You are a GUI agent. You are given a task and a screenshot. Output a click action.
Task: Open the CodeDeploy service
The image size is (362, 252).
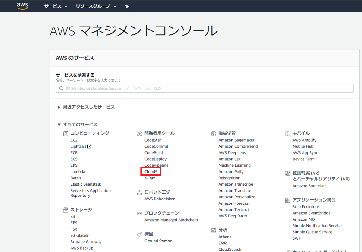(x=155, y=159)
